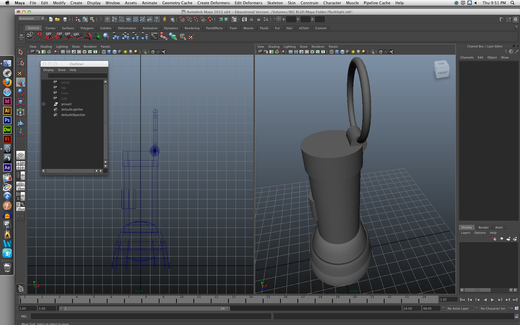Click the render view icon on the General shelf

click(30, 36)
